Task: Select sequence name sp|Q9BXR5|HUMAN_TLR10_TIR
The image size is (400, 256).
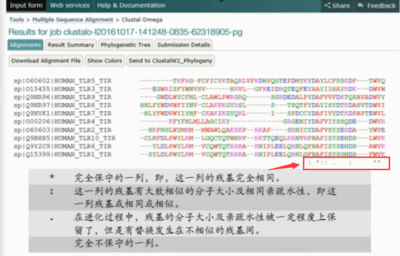Action: point(65,138)
